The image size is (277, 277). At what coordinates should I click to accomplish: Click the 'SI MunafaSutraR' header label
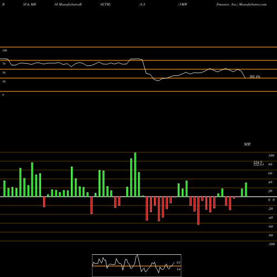click(68, 4)
